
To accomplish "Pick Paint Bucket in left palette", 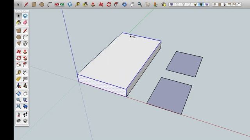I will 19,23.
